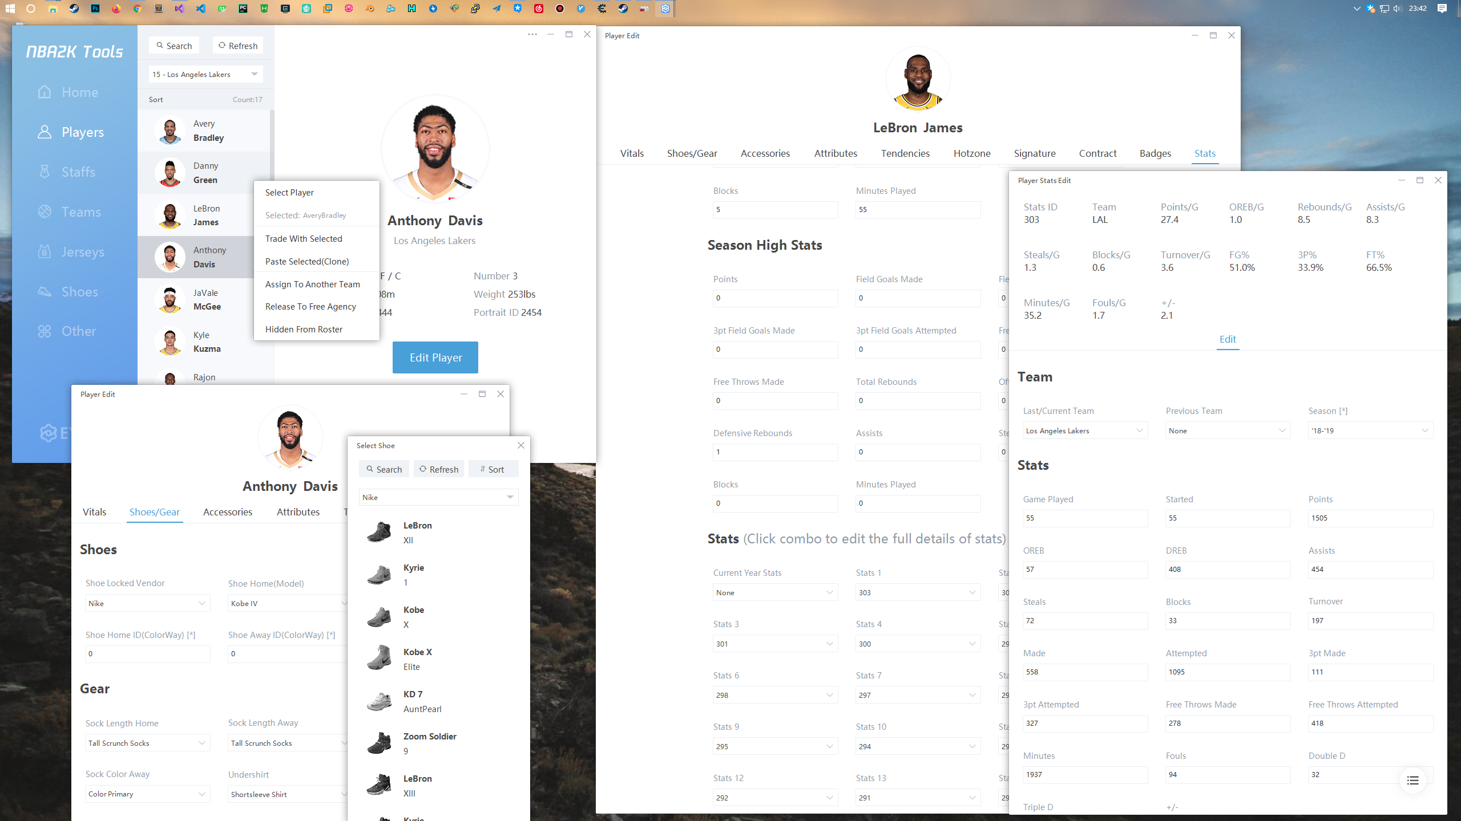Open Steam from the Windows taskbar
Image resolution: width=1461 pixels, height=821 pixels.
click(74, 9)
